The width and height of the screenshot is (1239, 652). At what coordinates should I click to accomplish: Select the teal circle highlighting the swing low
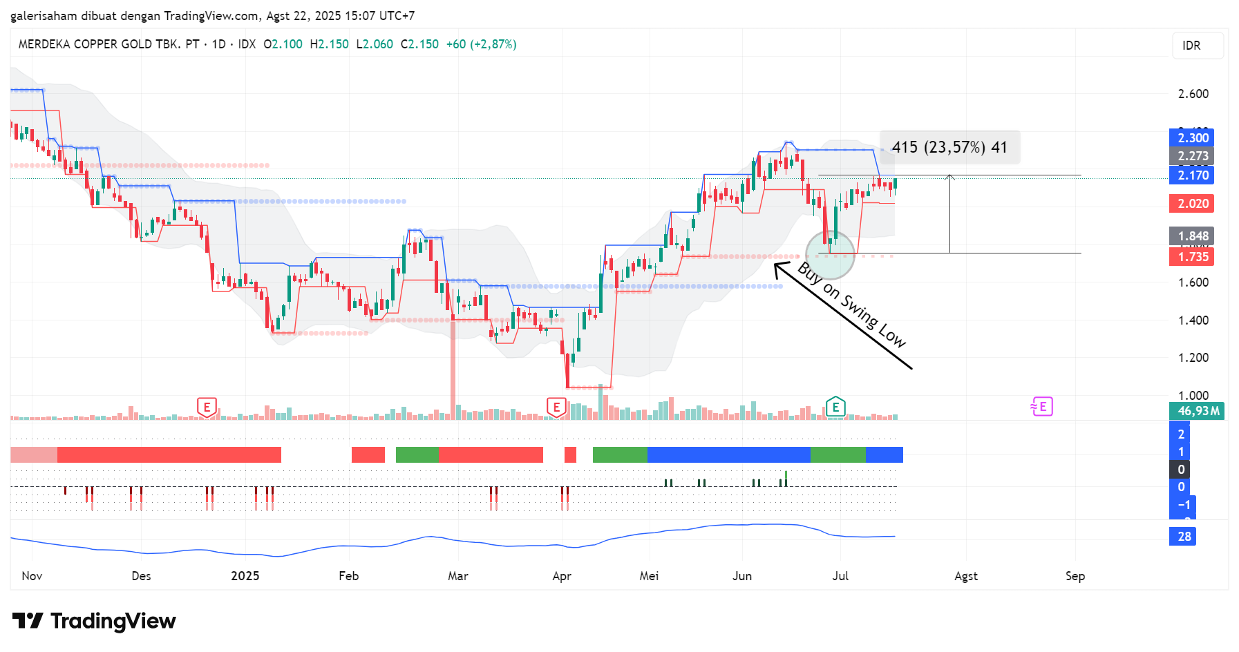831,255
